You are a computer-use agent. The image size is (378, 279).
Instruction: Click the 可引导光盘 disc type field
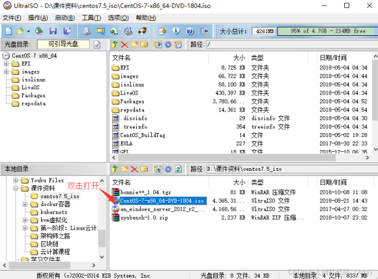[63, 44]
